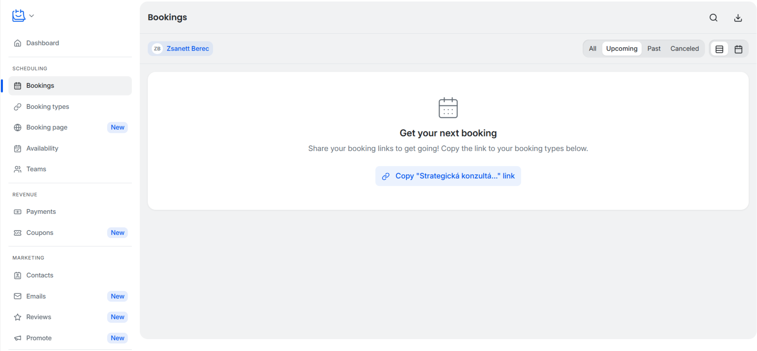Open the Availability section
This screenshot has width=757, height=351.
point(42,148)
